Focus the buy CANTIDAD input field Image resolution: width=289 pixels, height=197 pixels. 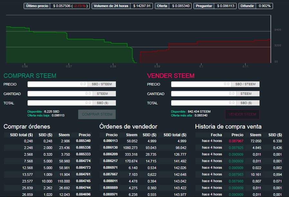(x=60, y=94)
